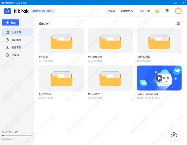
Task: Open the premium crown icon
Action: tap(157, 11)
